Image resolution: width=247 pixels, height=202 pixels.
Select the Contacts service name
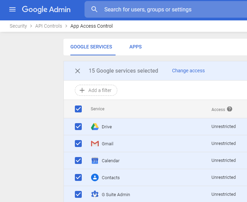pyautogui.click(x=111, y=178)
